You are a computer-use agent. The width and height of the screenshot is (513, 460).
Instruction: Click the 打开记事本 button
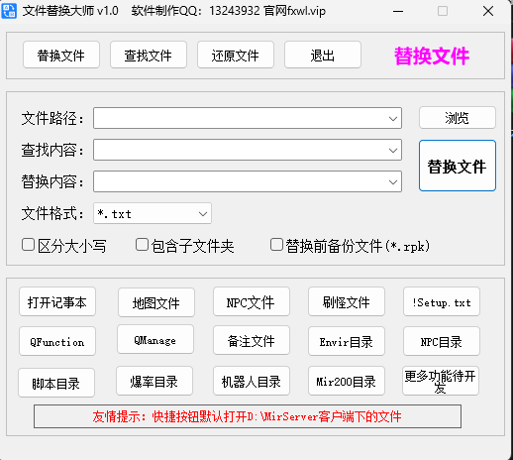pos(57,301)
